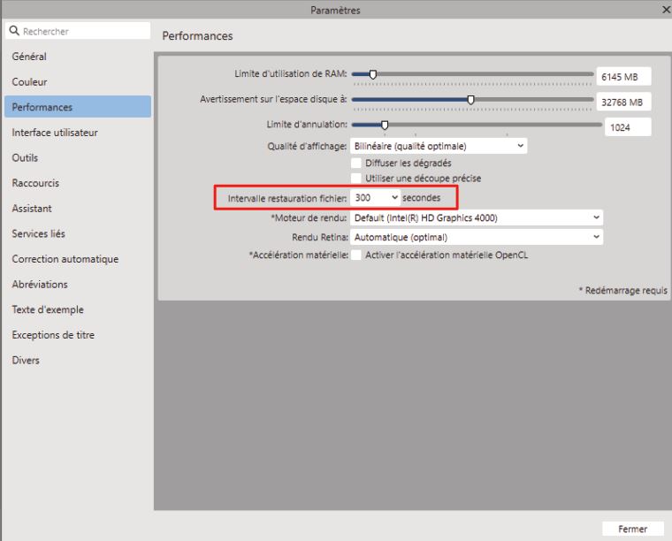Enable Utiliser une découpe précise
Screen dimensions: 672x541
pyautogui.click(x=355, y=178)
